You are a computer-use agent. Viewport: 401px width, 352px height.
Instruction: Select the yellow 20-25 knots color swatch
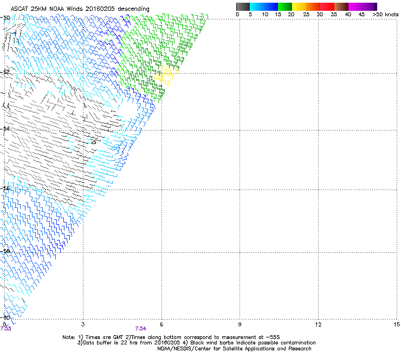299,6
